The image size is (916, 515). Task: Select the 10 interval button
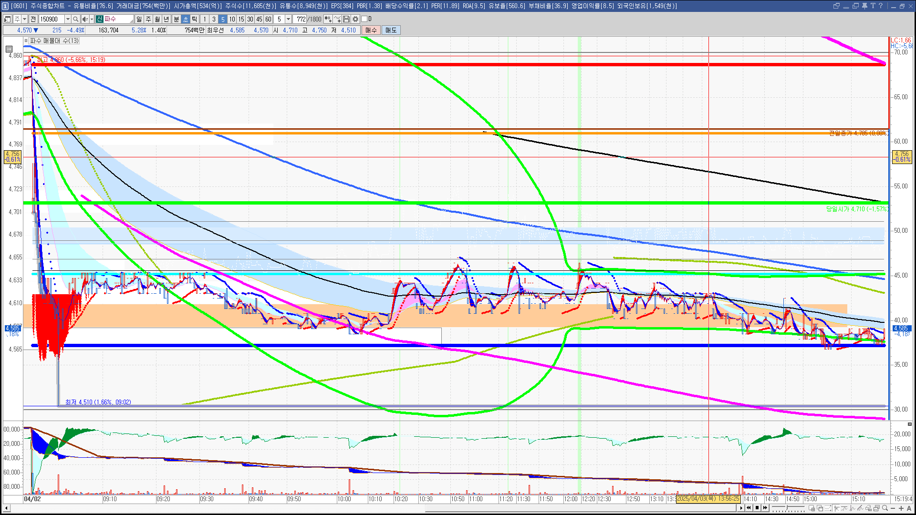point(232,19)
